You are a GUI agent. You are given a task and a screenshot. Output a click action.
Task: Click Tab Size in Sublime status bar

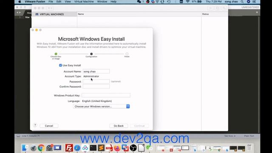pos(229,136)
